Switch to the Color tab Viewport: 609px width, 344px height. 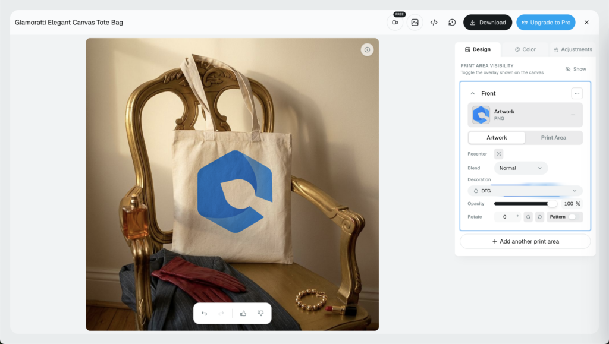525,49
